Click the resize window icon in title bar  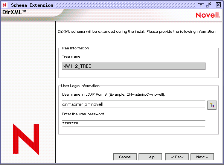(x=209, y=5)
